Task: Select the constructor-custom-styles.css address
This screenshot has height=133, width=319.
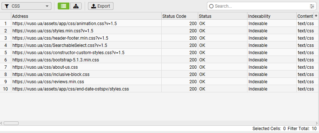Action: point(68,53)
